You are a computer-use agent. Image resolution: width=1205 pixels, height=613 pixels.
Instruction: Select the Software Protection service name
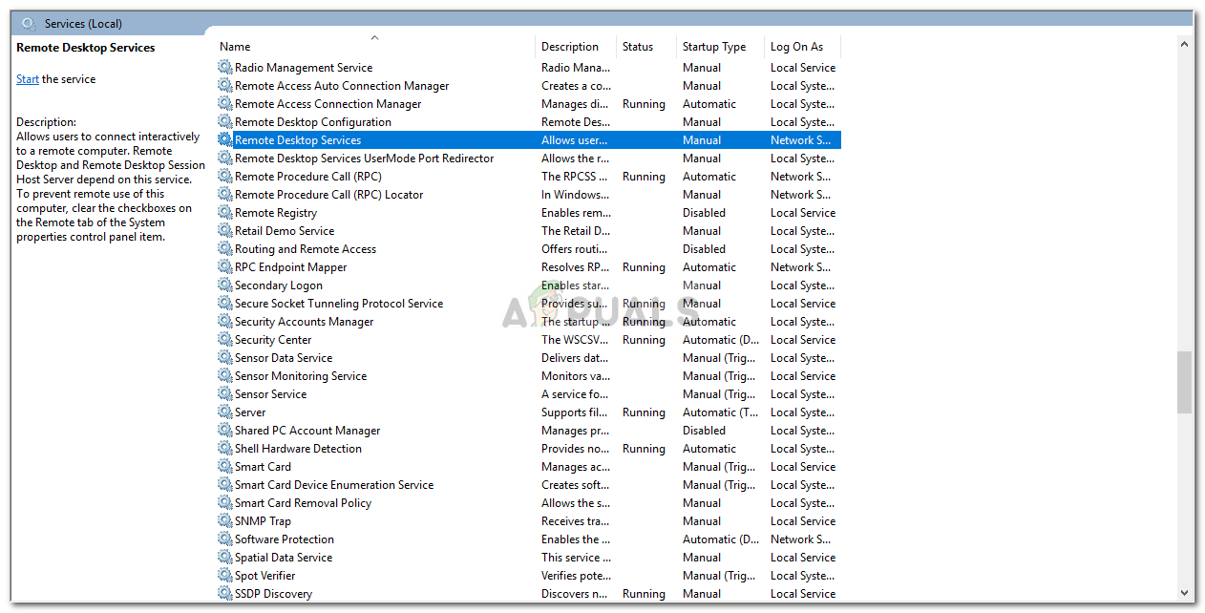285,539
